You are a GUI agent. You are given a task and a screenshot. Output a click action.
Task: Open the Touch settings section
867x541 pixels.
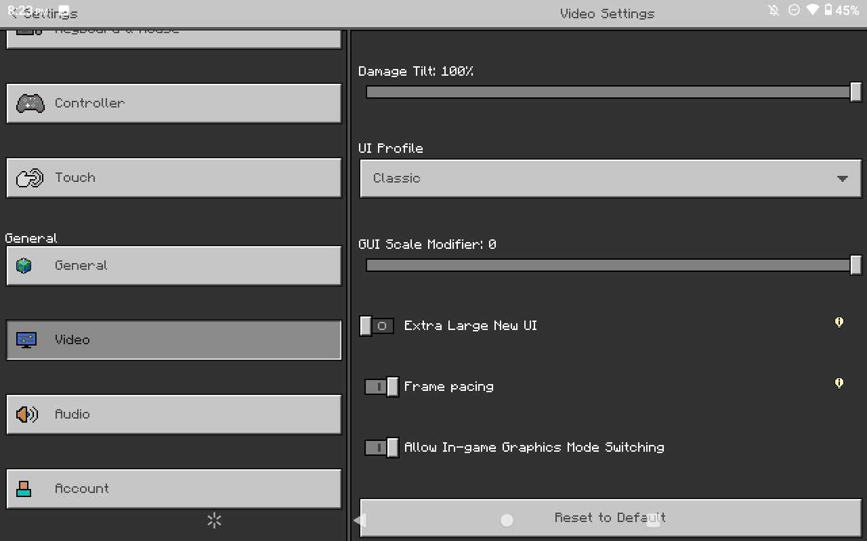[173, 178]
